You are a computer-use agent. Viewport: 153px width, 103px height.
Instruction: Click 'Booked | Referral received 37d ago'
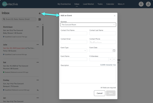(x=17, y=72)
